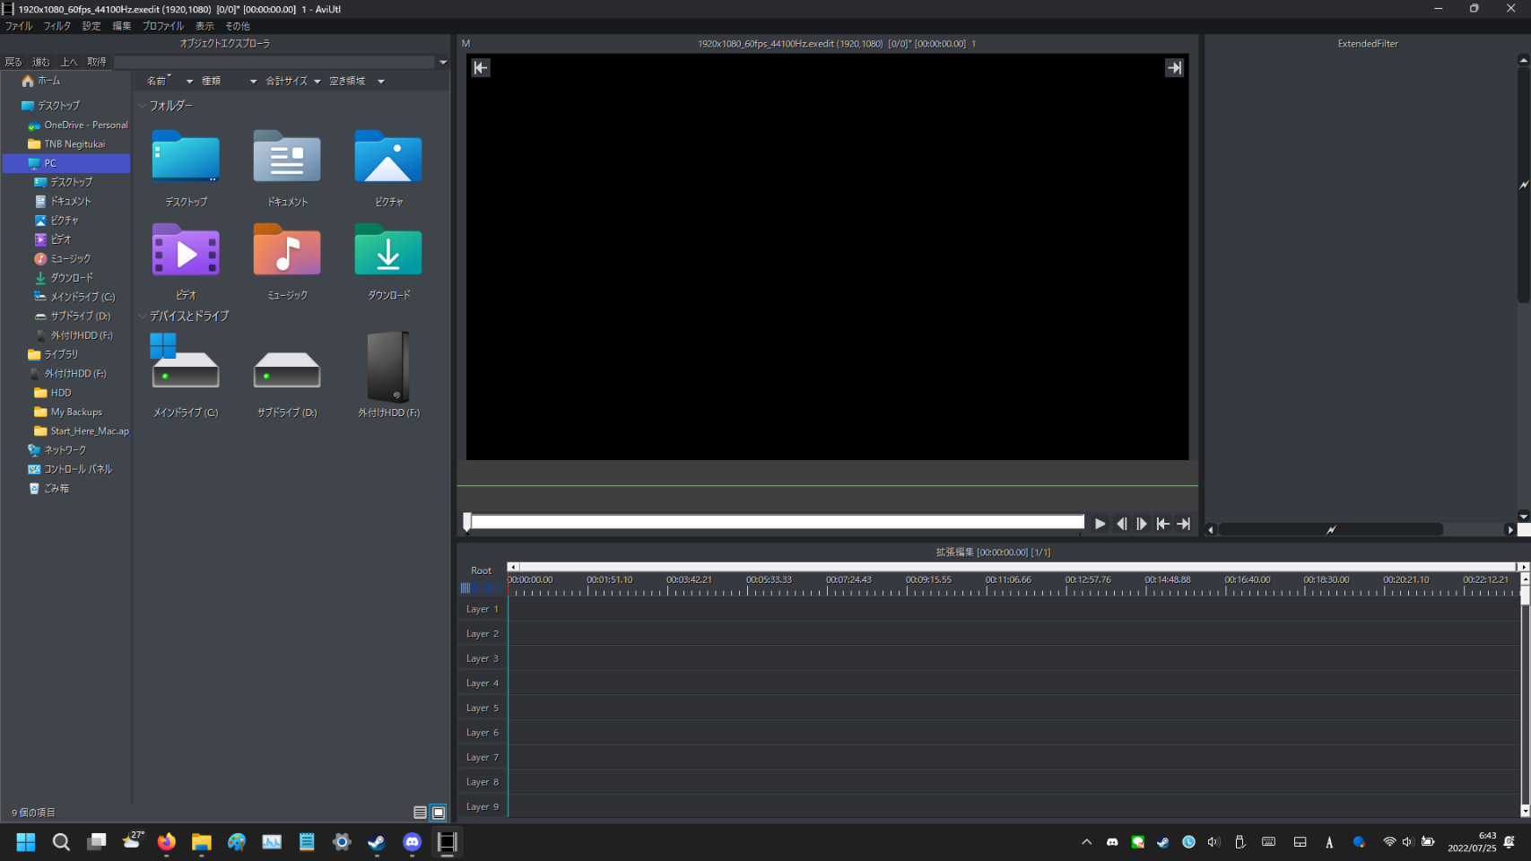This screenshot has width=1531, height=861.
Task: Switch explorer to details list view
Action: 420,813
